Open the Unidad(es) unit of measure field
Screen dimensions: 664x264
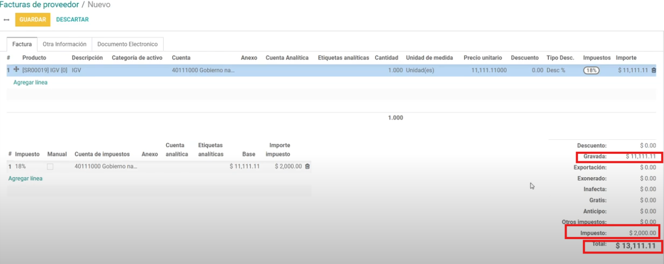420,70
